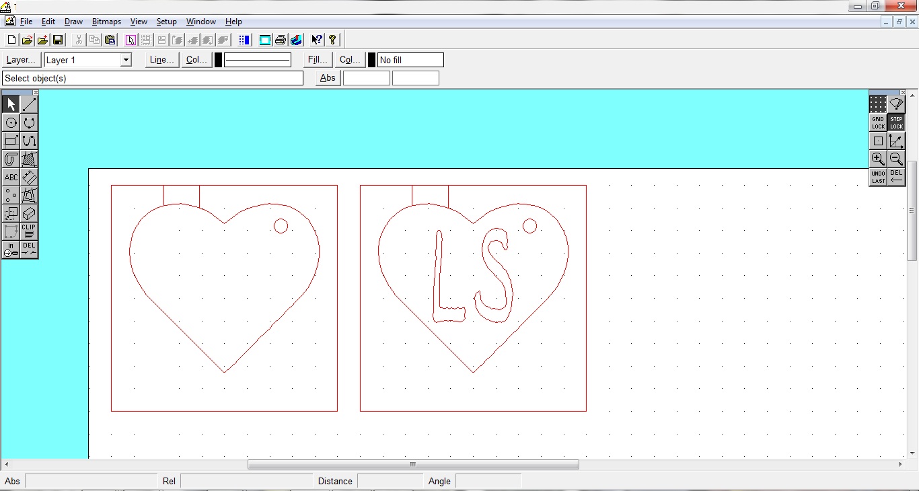Click the square center-point lock button

point(878,141)
